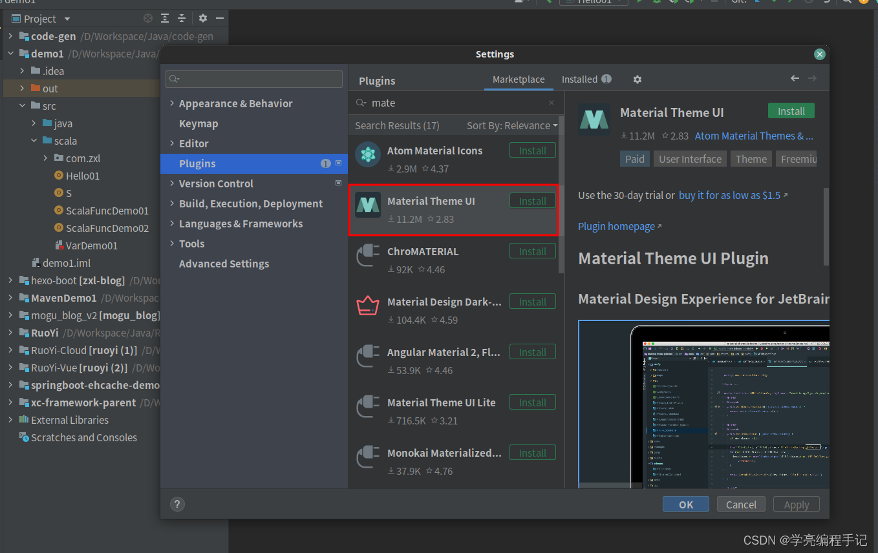
Task: Open plugin settings via gear icon in Settings dialog
Action: coord(637,79)
